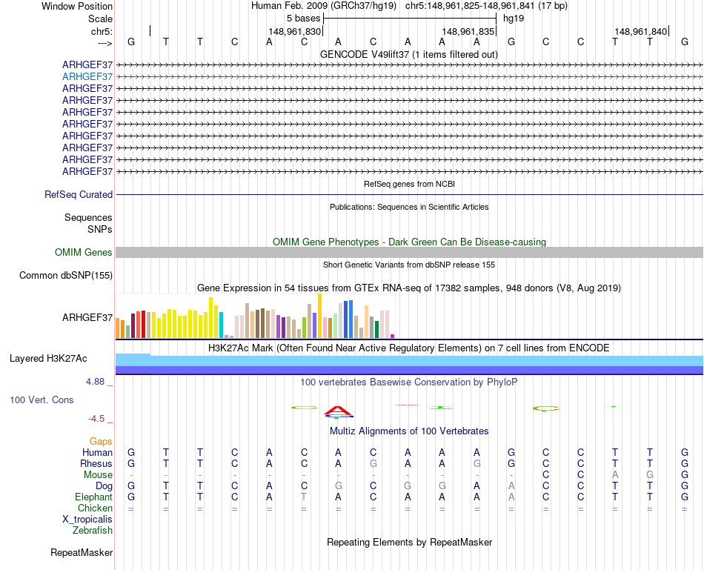Viewport: 704px width, 570px height.
Task: Click the chr5:148,961,825-148,961,841 (17 bp) position text
Action: coord(486,6)
